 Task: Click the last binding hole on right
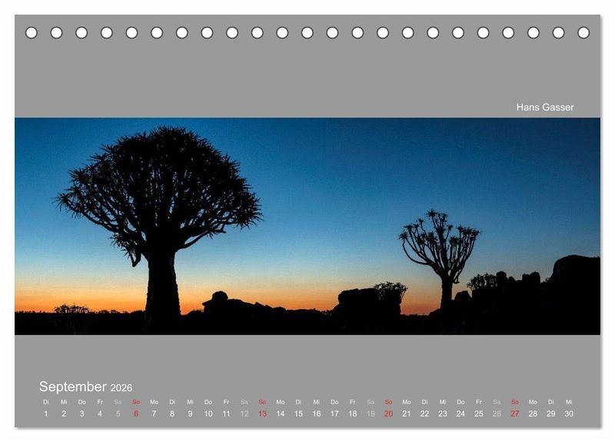click(x=583, y=32)
